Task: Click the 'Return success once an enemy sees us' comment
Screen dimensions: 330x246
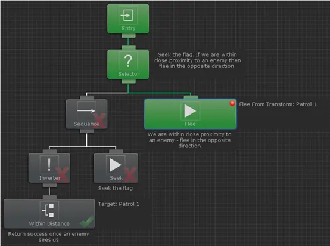Action: tap(48, 237)
